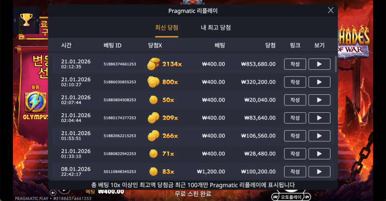
Task: Click left arrow beside the trophy
Action: point(15,20)
